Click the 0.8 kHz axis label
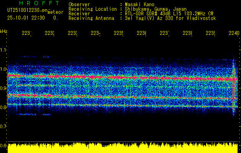This screenshot has height=153, width=241. [x=3, y=107]
